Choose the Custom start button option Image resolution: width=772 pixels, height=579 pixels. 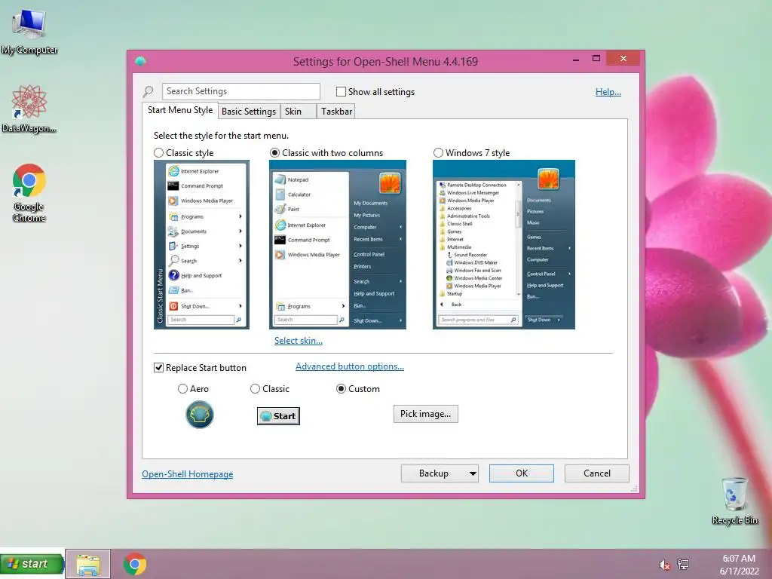[341, 389]
